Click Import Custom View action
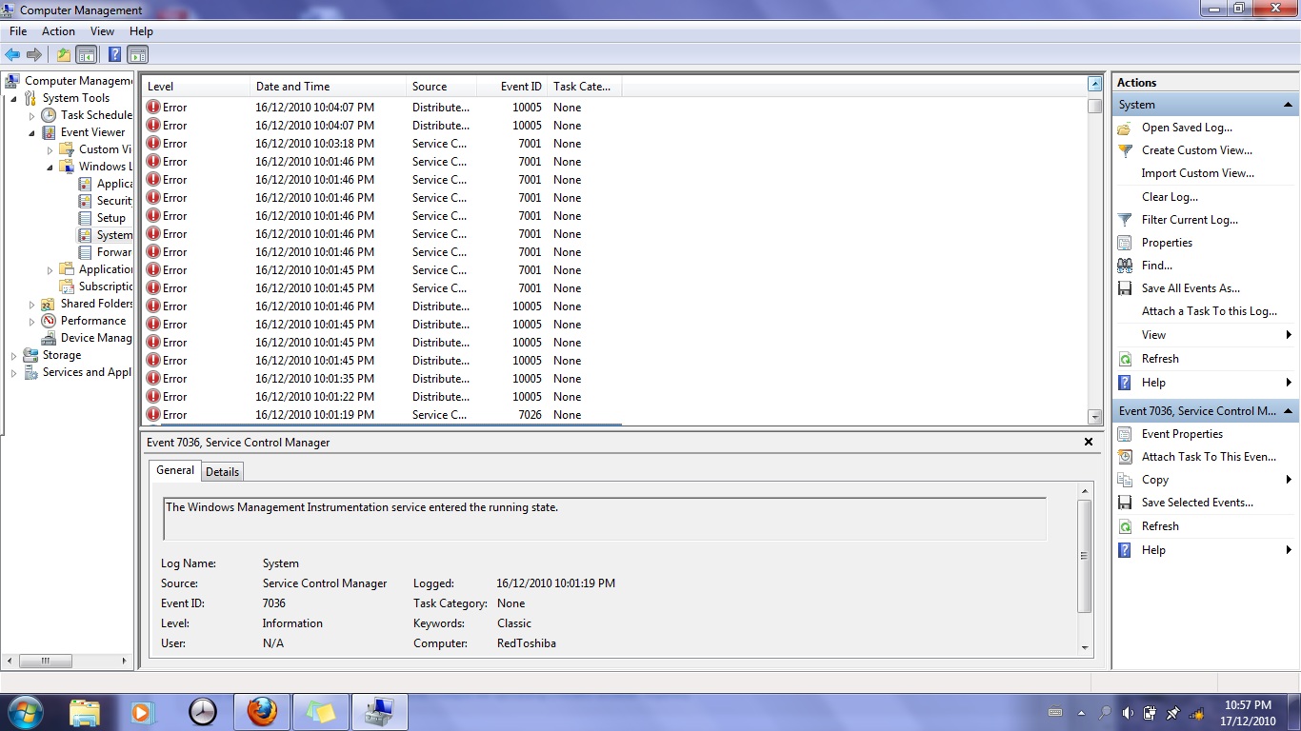Image resolution: width=1301 pixels, height=731 pixels. click(x=1197, y=173)
